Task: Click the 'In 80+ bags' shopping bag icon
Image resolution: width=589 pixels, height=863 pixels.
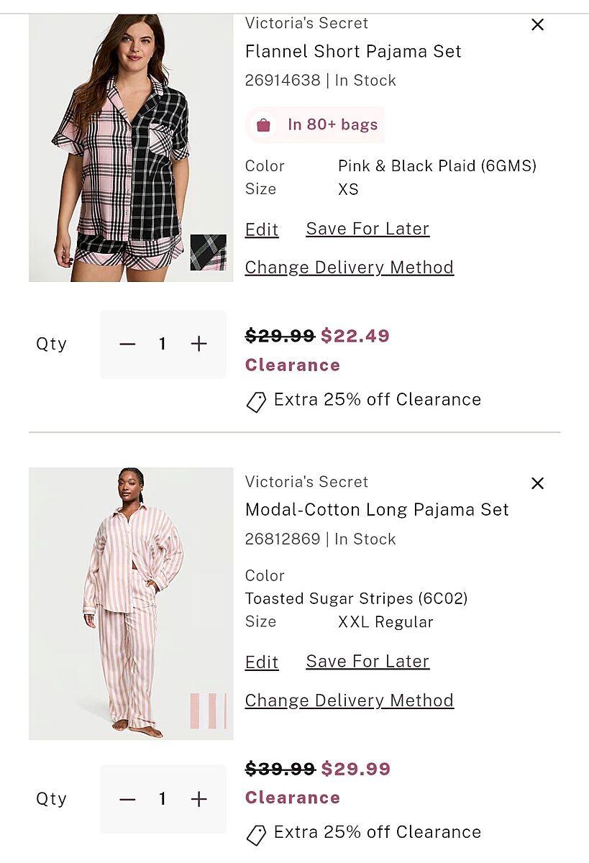Action: pos(264,125)
